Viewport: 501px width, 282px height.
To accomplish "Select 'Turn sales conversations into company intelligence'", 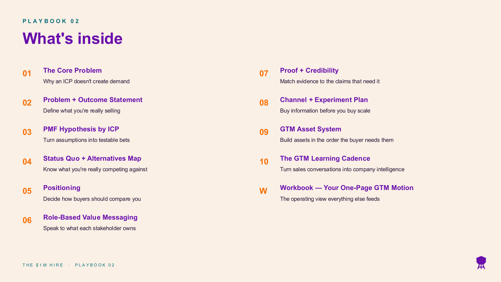I will (342, 169).
